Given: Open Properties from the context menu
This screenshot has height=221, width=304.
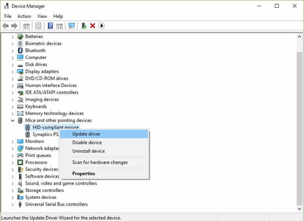Looking at the screenshot, I should pyautogui.click(x=84, y=174).
